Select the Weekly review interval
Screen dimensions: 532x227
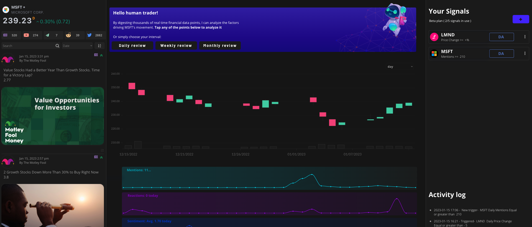(x=176, y=46)
